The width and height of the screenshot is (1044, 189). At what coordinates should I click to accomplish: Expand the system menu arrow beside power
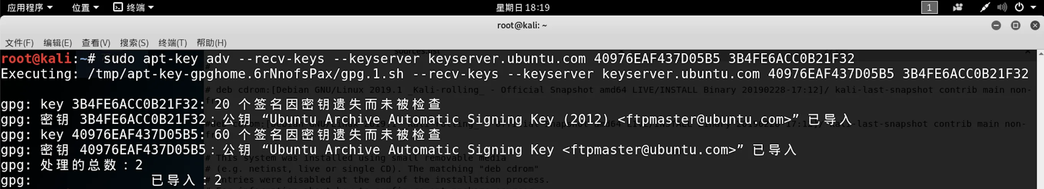[1033, 7]
